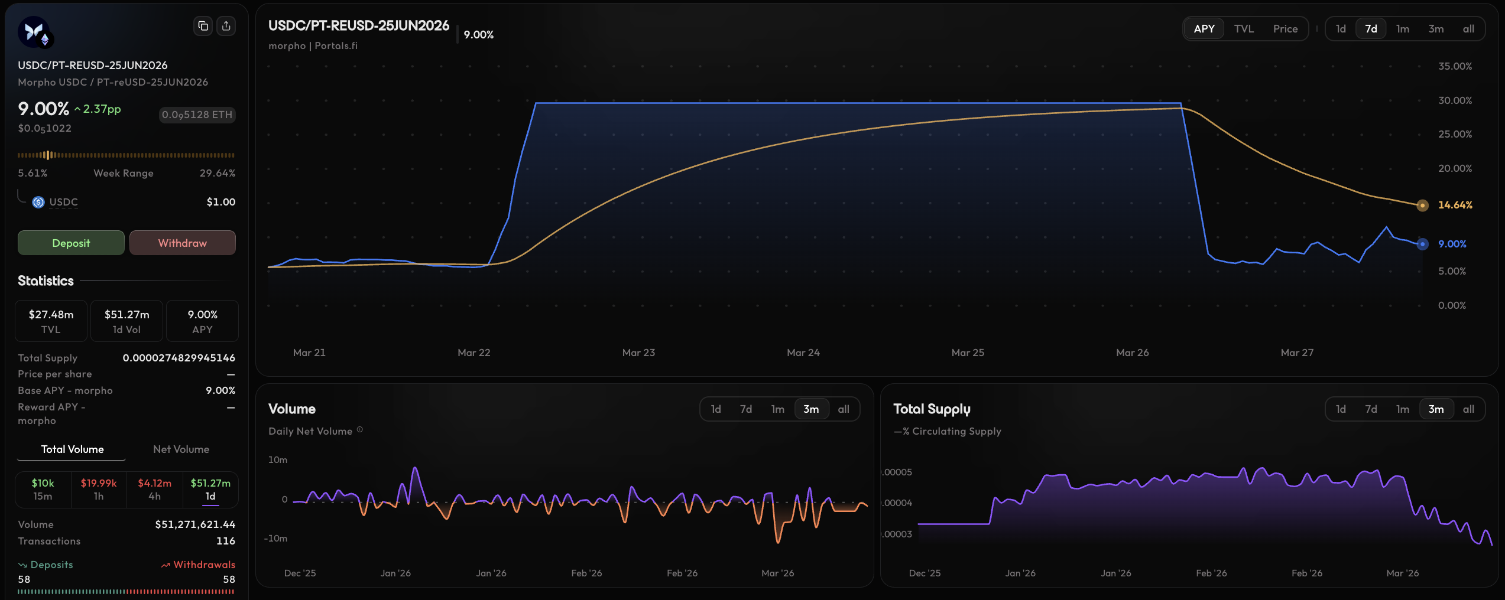The image size is (1505, 600).
Task: Click the share/export icon beside copy
Action: pos(226,26)
